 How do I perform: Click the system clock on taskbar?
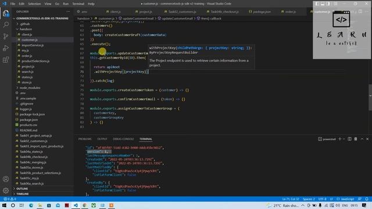354,205
